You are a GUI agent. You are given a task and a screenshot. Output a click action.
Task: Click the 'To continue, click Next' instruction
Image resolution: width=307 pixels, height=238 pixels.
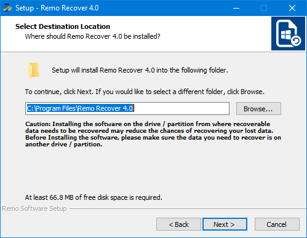pos(145,92)
